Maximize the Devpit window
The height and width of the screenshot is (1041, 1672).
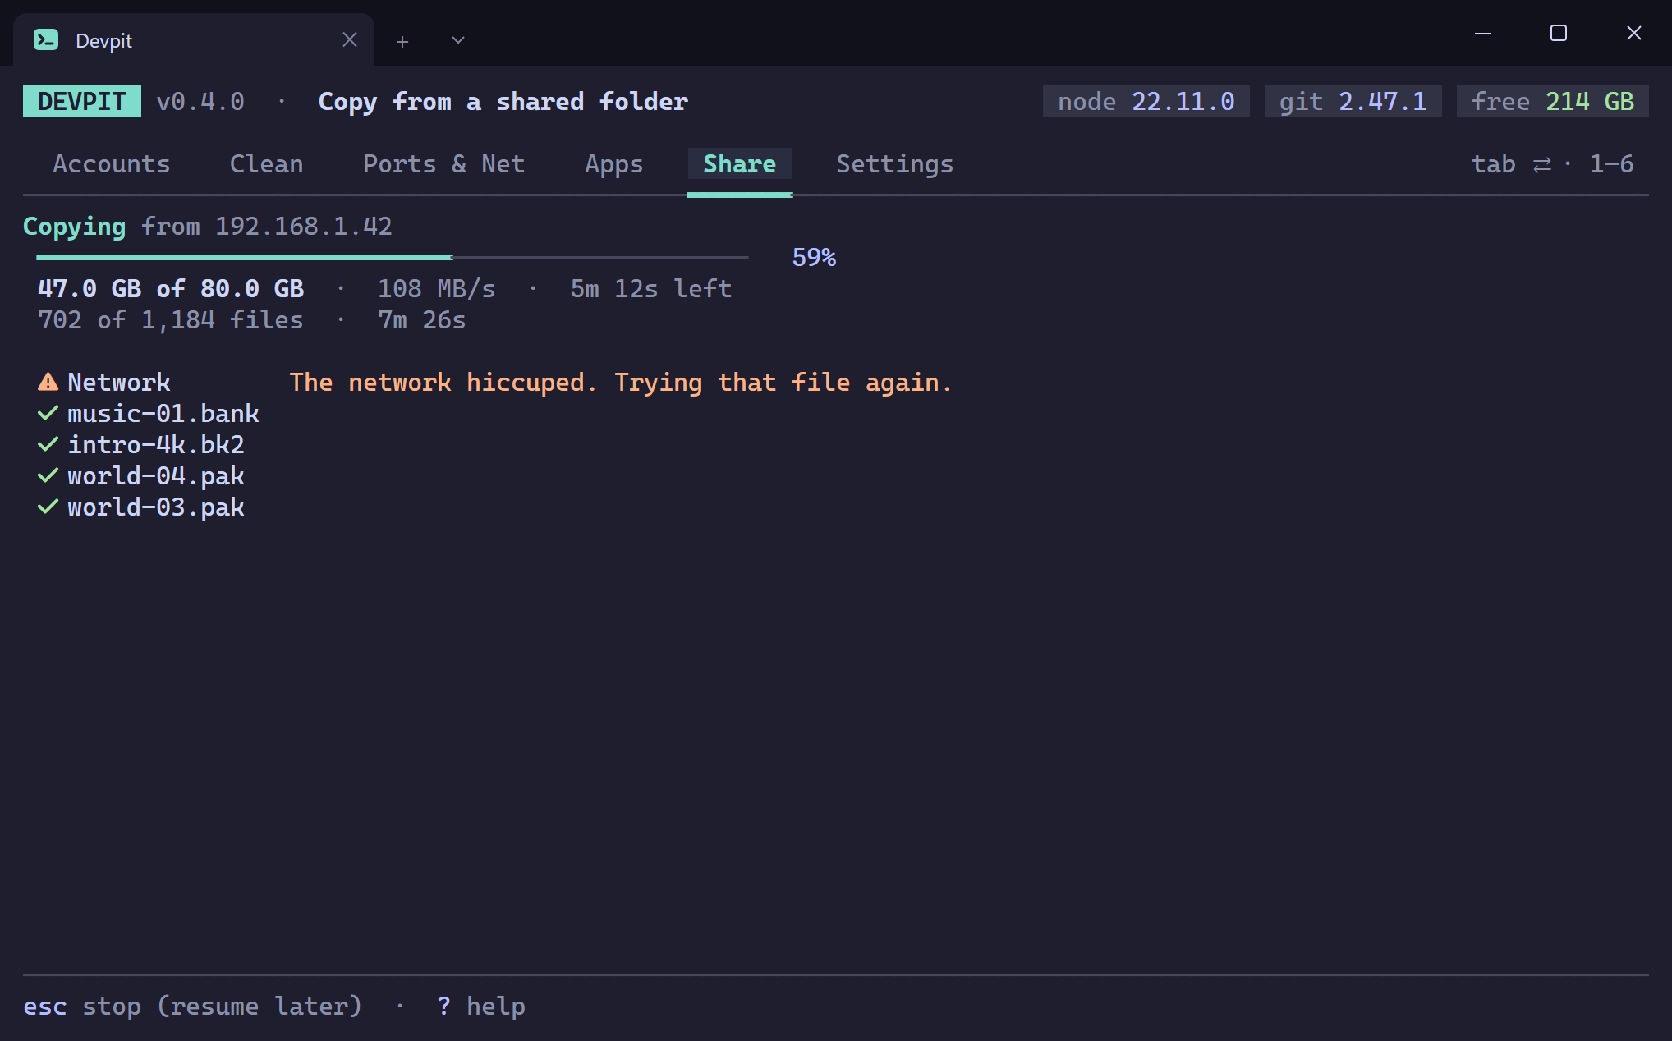pos(1559,33)
